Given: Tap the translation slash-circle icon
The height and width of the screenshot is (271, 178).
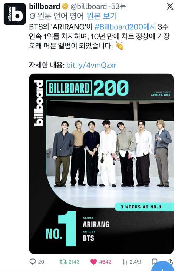Looking at the screenshot, I should coord(32,16).
